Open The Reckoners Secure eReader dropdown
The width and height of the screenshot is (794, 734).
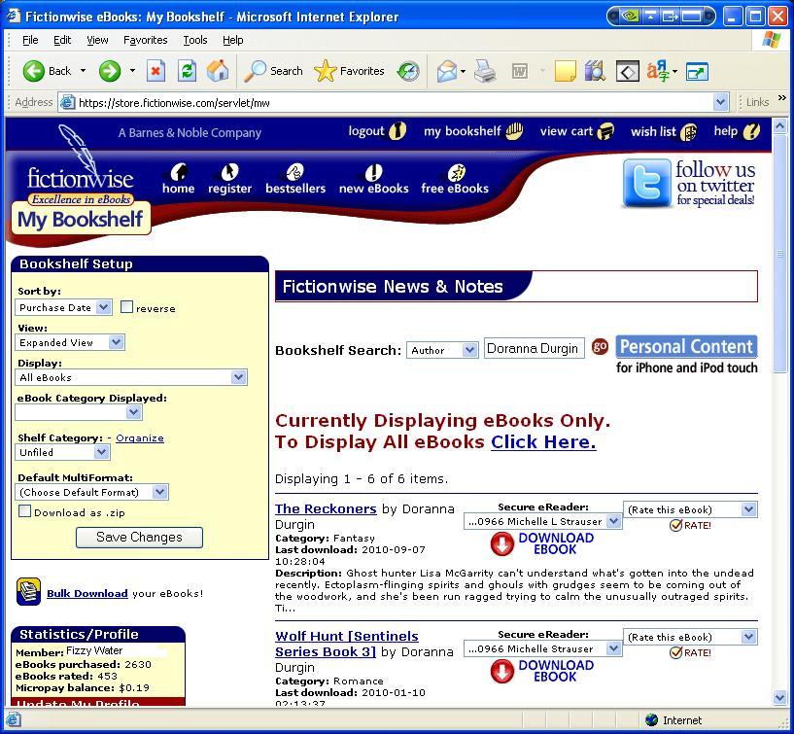(543, 521)
